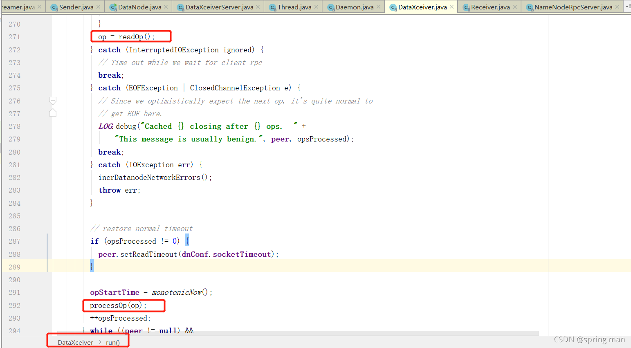
Task: Click the NameNodeRpcServer.java class icon
Action: pyautogui.click(x=530, y=7)
